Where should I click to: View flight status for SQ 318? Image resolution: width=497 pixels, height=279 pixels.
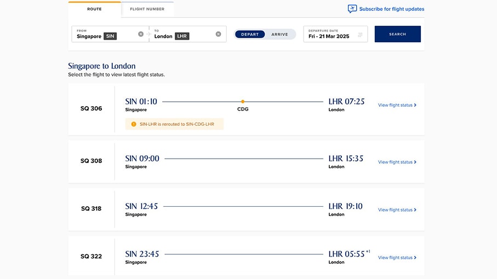[397, 210]
